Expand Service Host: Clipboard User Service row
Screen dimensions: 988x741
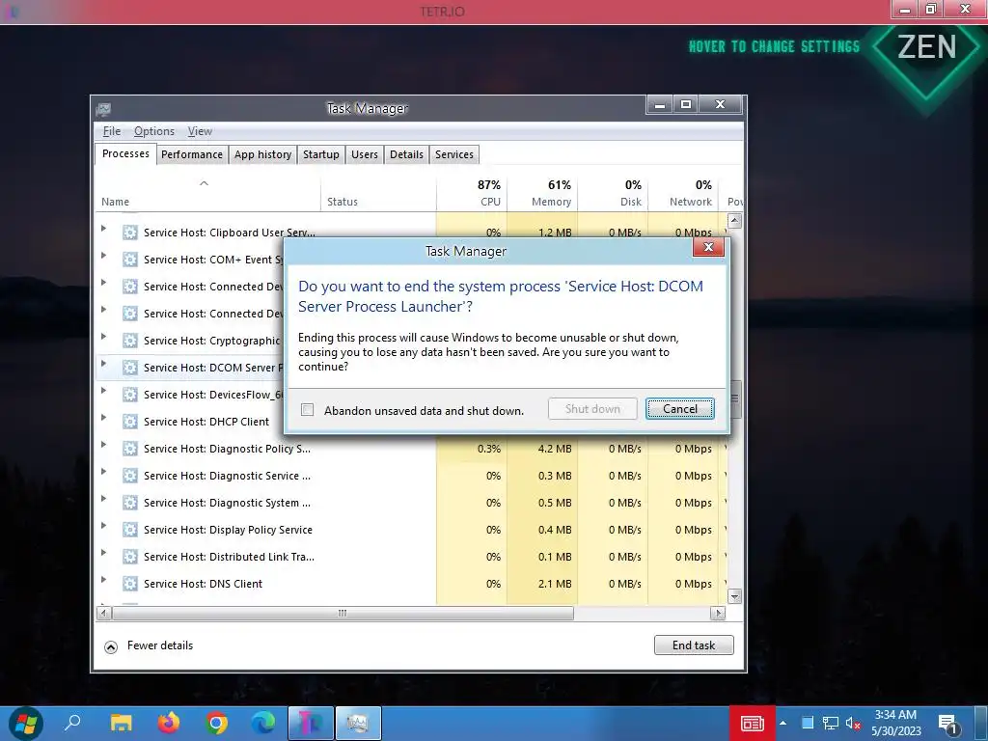pos(104,229)
